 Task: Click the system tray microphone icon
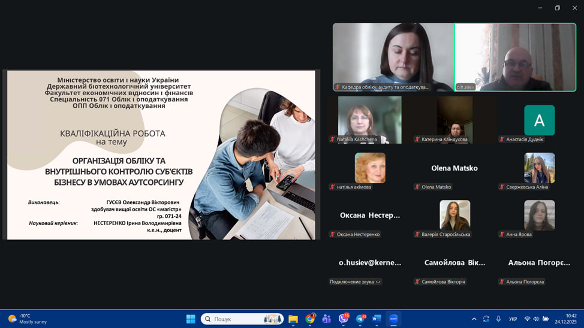point(498,319)
